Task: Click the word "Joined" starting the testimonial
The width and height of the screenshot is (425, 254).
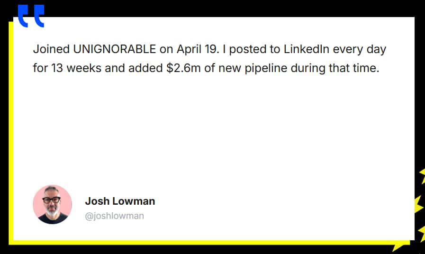Action: pyautogui.click(x=51, y=49)
